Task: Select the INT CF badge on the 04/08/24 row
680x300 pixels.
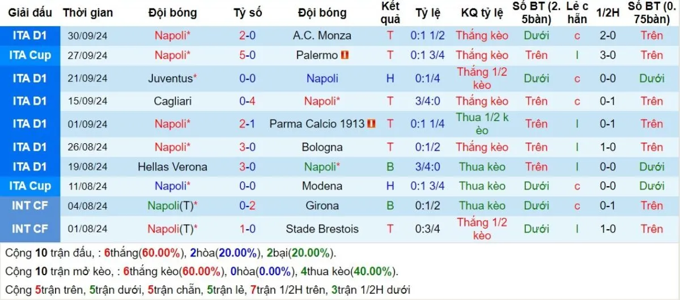Action: pyautogui.click(x=30, y=205)
